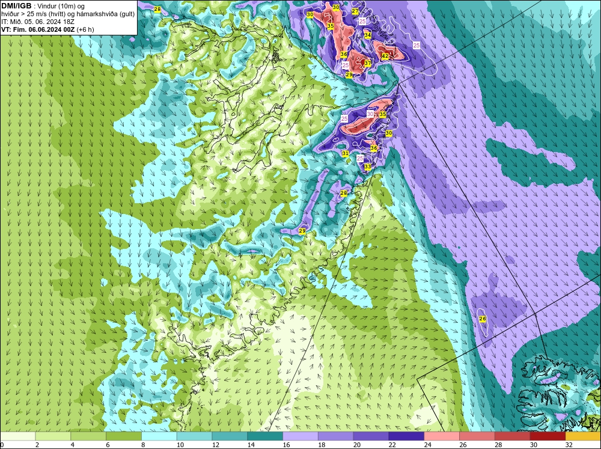Pick the 14–16 m/s dark teal legend swatch
Screen dimensions: 601x449
coord(265,436)
